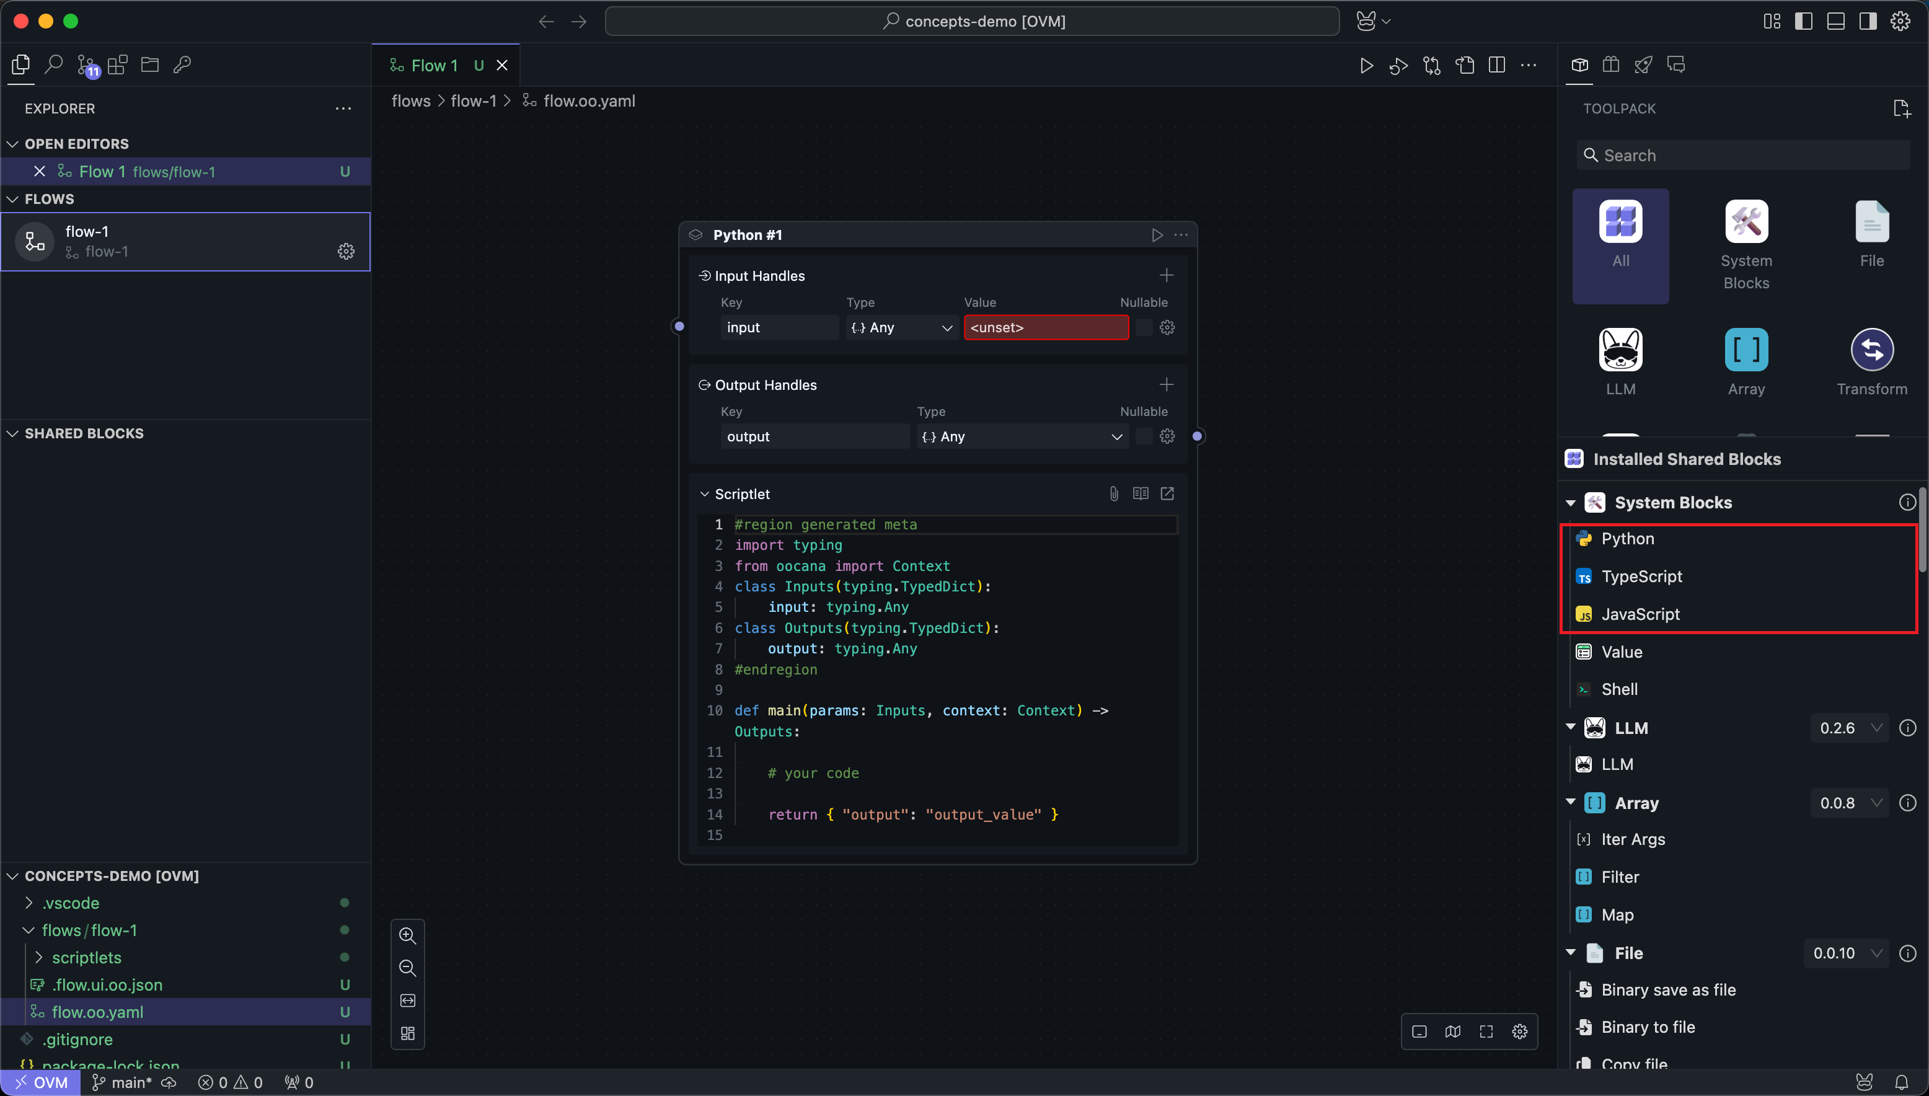Image resolution: width=1929 pixels, height=1096 pixels.
Task: Open the LLM version 0.2.6 dropdown
Action: click(x=1849, y=728)
